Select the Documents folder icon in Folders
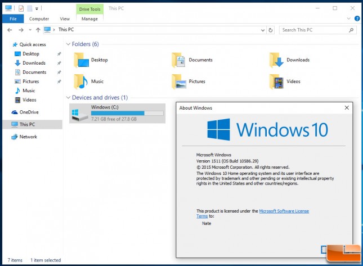The image size is (363, 266). point(178,60)
